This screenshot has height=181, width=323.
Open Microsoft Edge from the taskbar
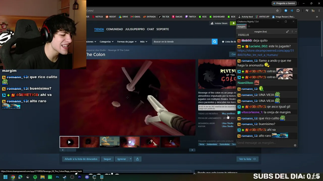pos(20,177)
